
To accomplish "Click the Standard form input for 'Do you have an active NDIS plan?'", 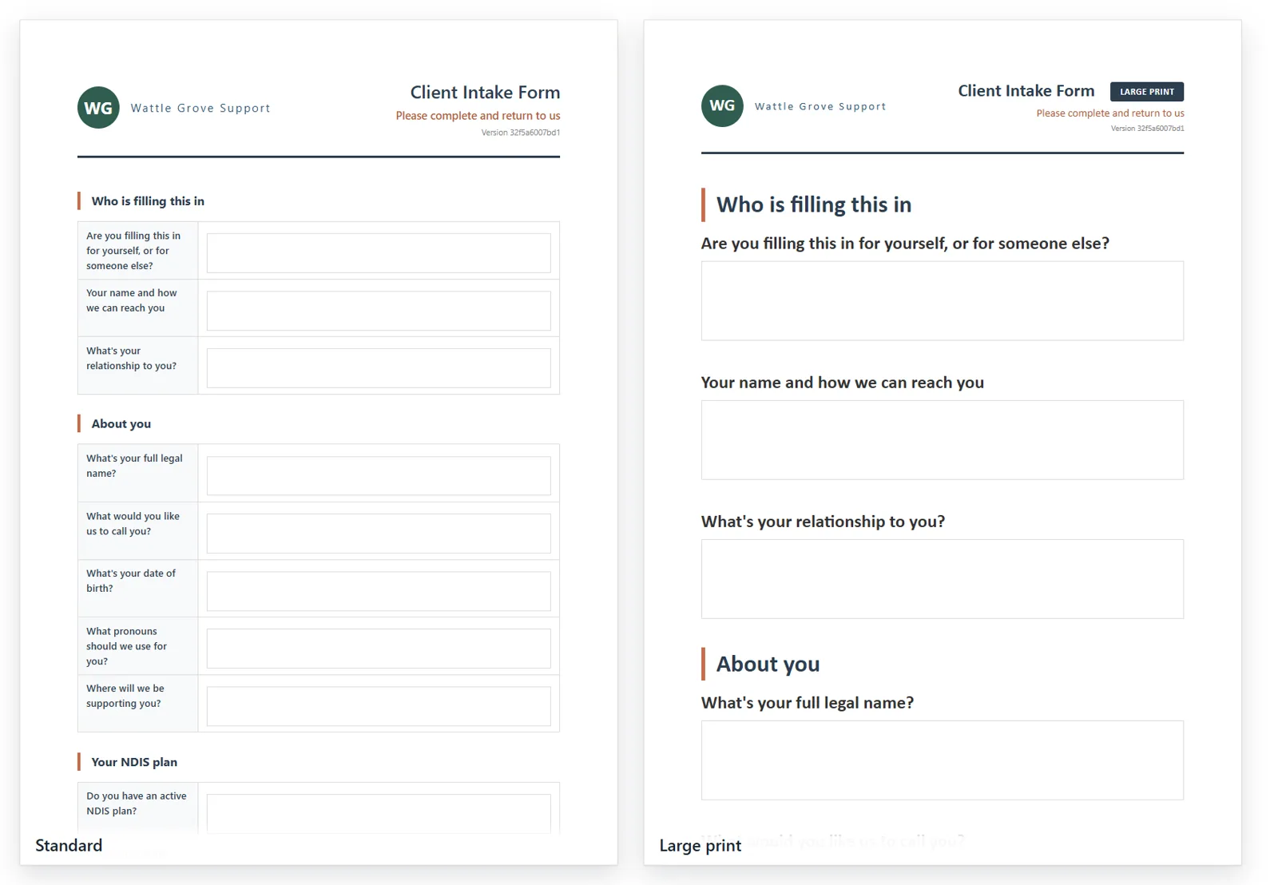I will (379, 814).
